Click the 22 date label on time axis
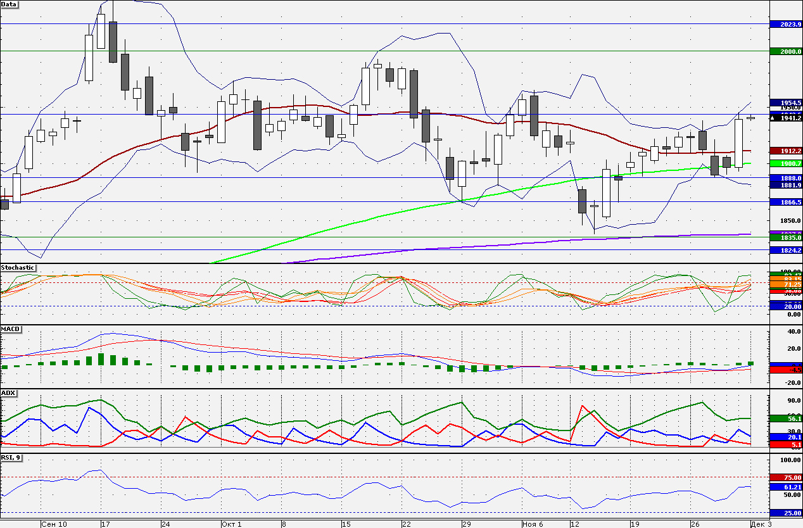 (407, 524)
